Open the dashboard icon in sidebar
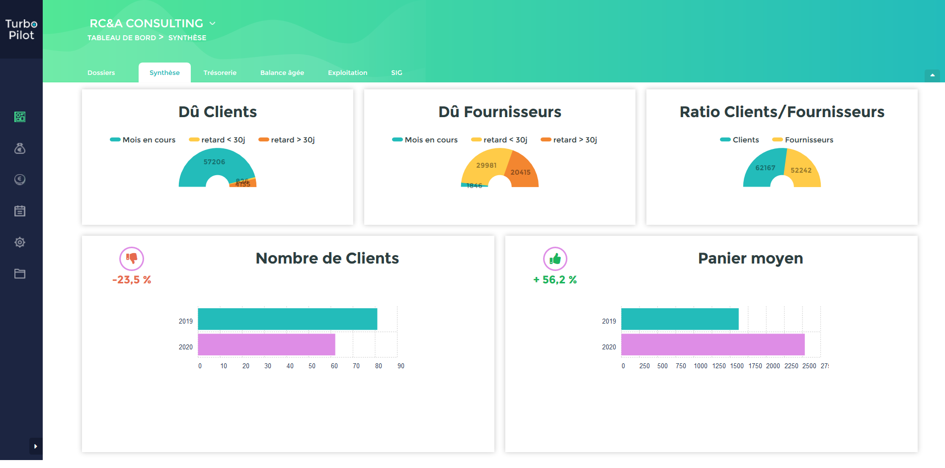The image size is (945, 468). [x=20, y=117]
